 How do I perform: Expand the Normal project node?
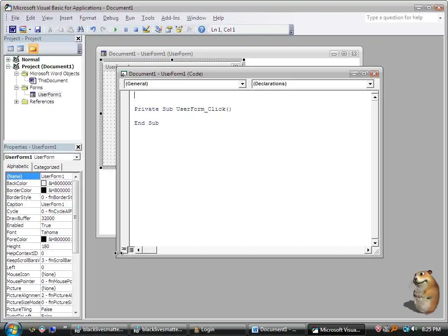pos(8,59)
